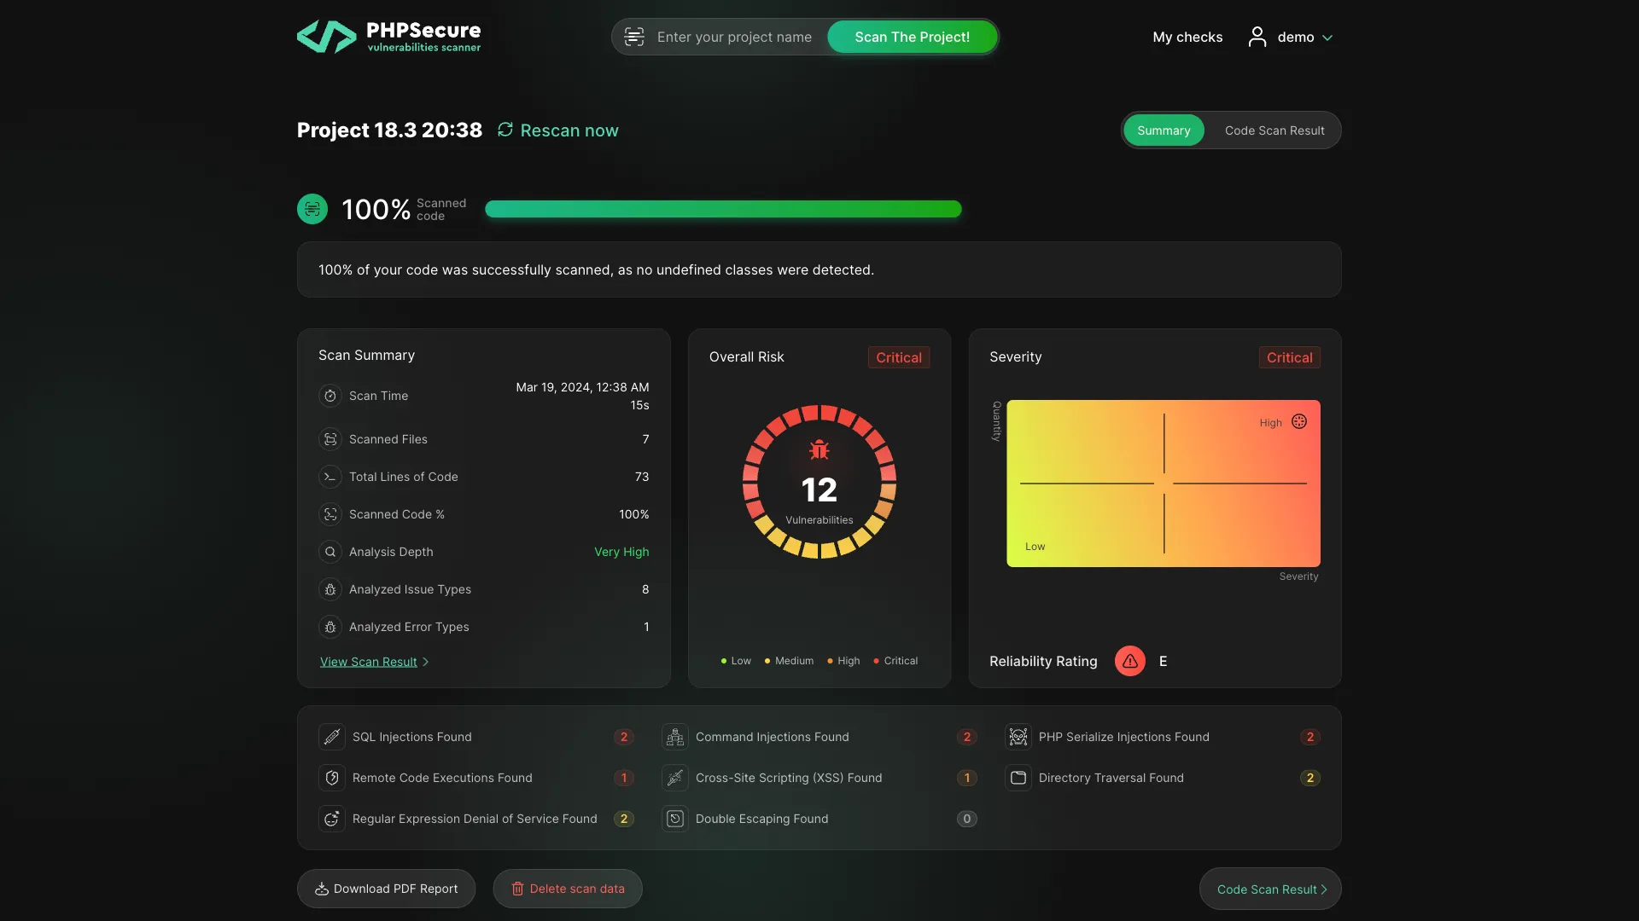This screenshot has height=921, width=1639.
Task: Click Delete scan data button
Action: coord(568,889)
